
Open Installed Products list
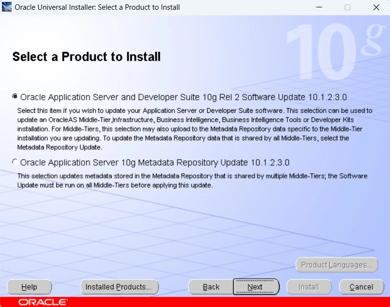(119, 287)
